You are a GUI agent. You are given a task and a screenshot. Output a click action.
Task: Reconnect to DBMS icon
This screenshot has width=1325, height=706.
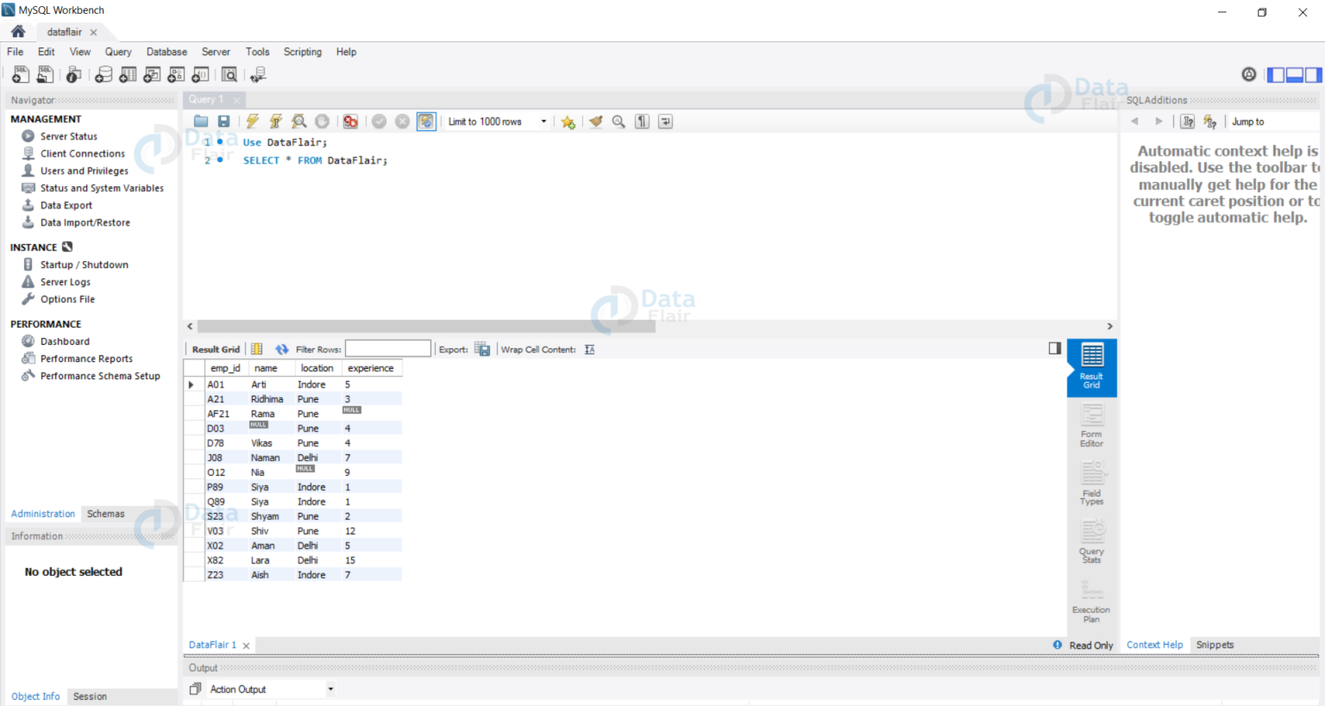(x=258, y=75)
